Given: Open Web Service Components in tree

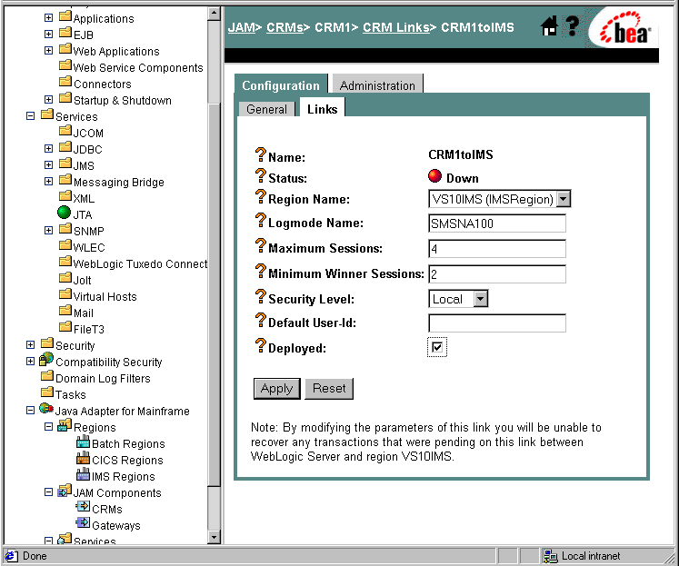Looking at the screenshot, I should tap(138, 67).
